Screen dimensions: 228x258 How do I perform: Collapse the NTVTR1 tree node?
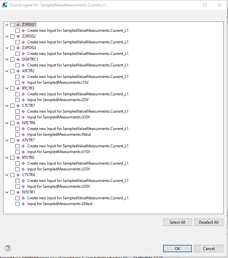coord(7,192)
